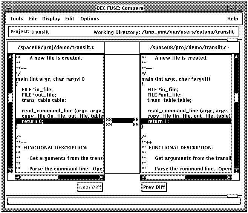The image size is (248, 213).
Task: Select the highlighted "return 0;" line
Action: coord(59,121)
